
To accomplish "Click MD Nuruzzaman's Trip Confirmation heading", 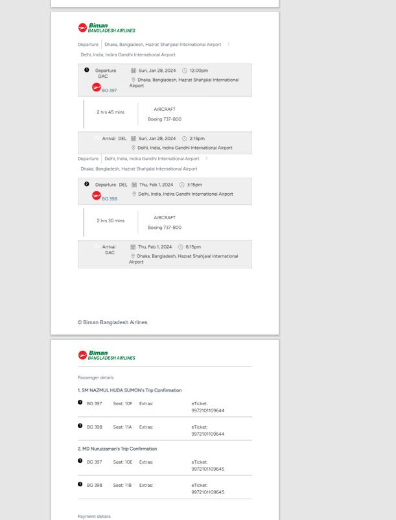I will [x=117, y=449].
